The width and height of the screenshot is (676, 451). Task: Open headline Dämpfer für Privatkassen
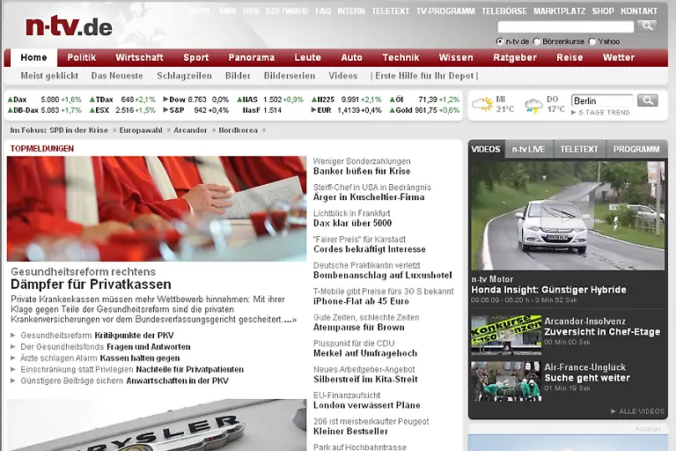(x=91, y=285)
